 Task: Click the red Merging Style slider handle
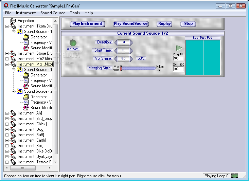click(121, 68)
